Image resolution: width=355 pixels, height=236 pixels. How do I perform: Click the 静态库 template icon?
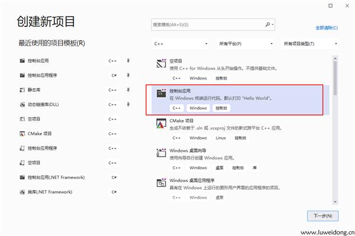22,90
